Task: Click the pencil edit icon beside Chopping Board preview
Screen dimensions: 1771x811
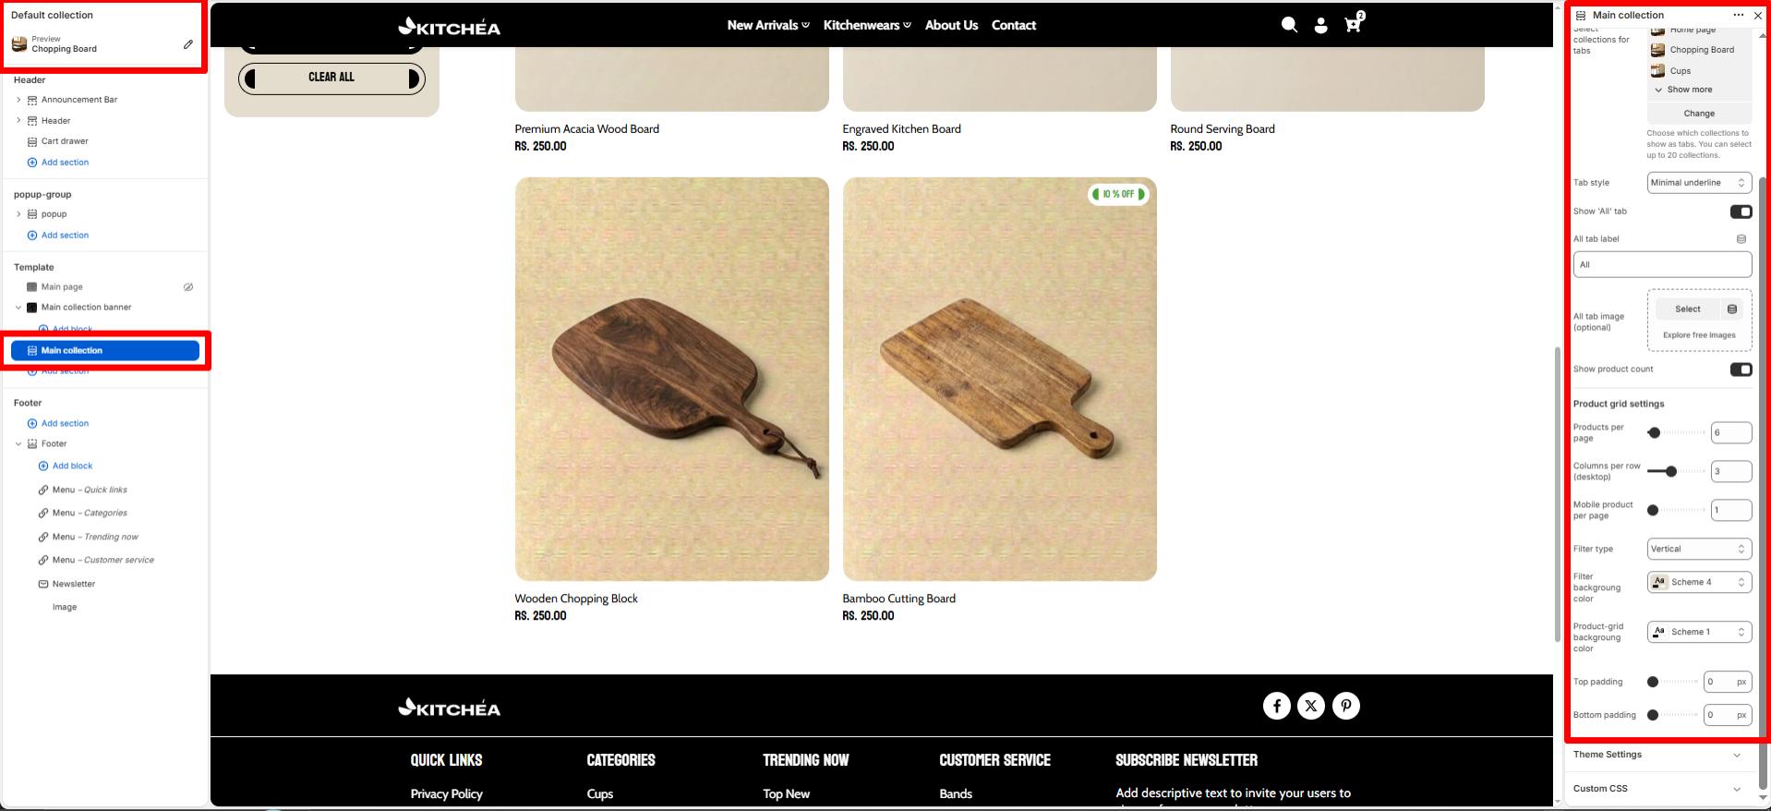Action: pyautogui.click(x=187, y=42)
